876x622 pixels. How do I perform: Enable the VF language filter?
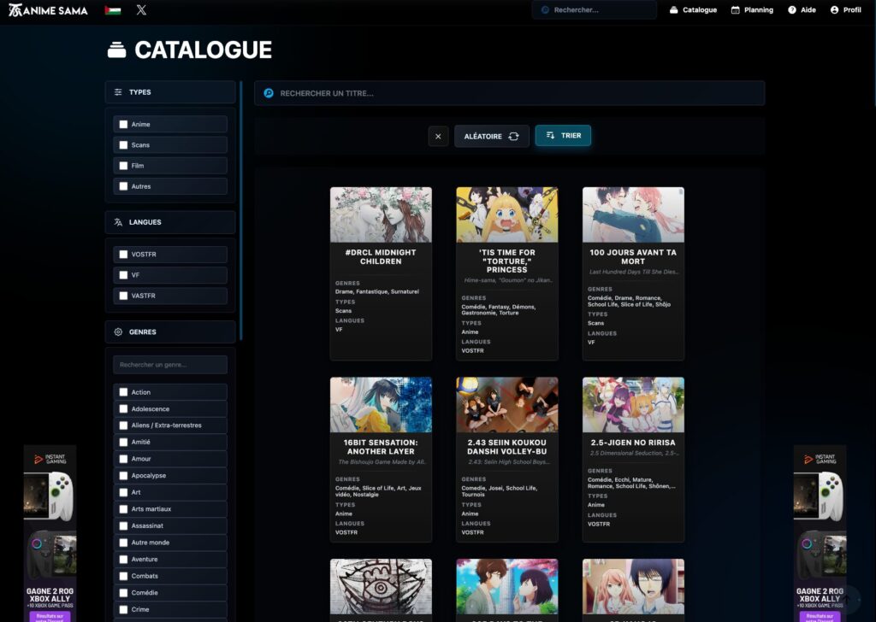coord(123,275)
